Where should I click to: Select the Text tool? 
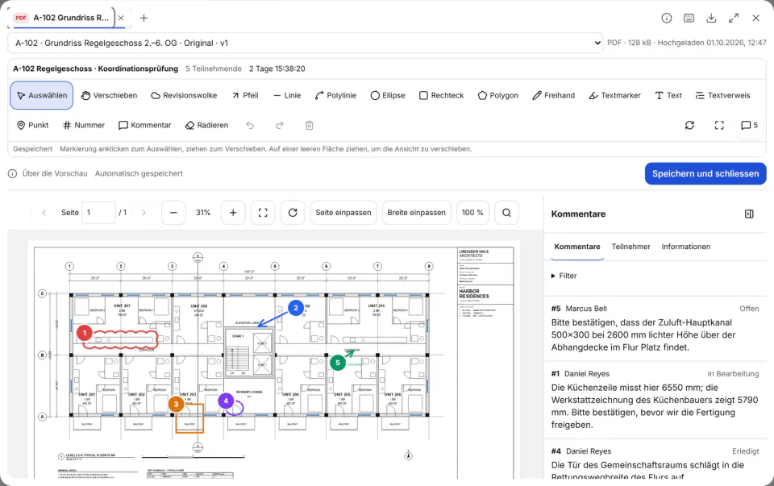pos(668,95)
